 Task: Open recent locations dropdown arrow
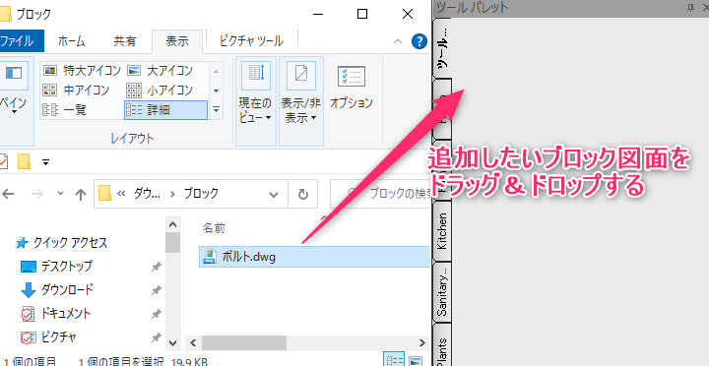click(x=61, y=194)
